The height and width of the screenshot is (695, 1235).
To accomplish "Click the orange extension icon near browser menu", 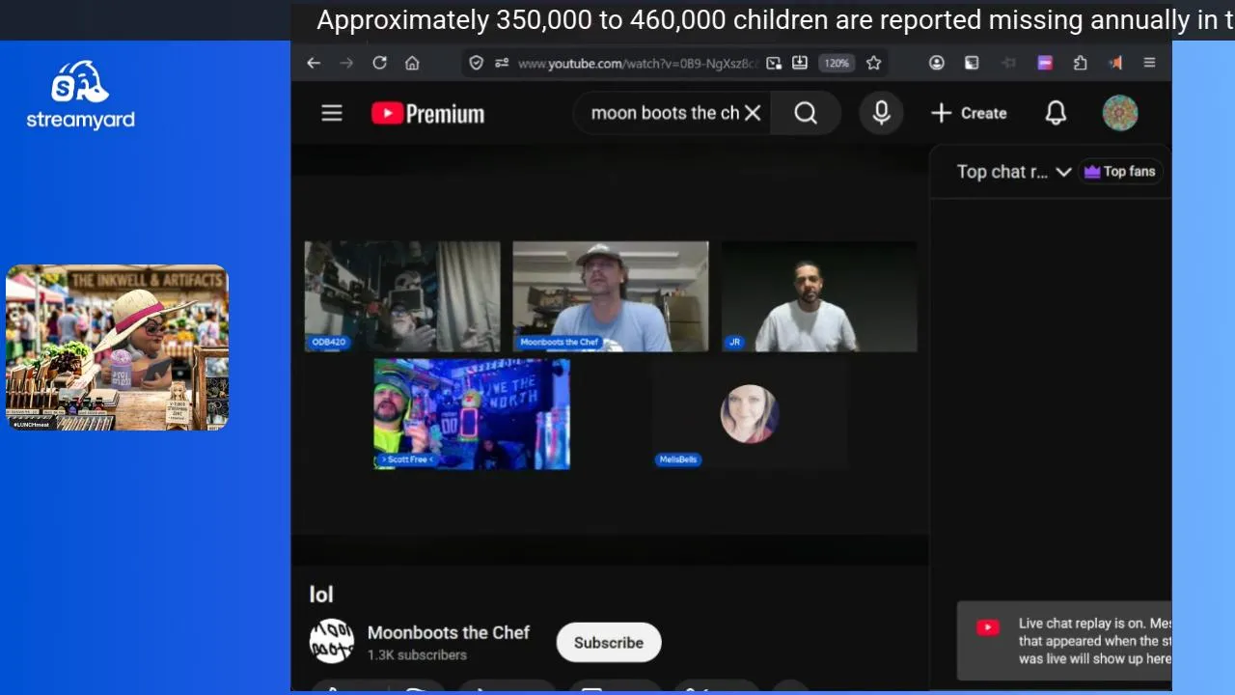I will pyautogui.click(x=1115, y=63).
